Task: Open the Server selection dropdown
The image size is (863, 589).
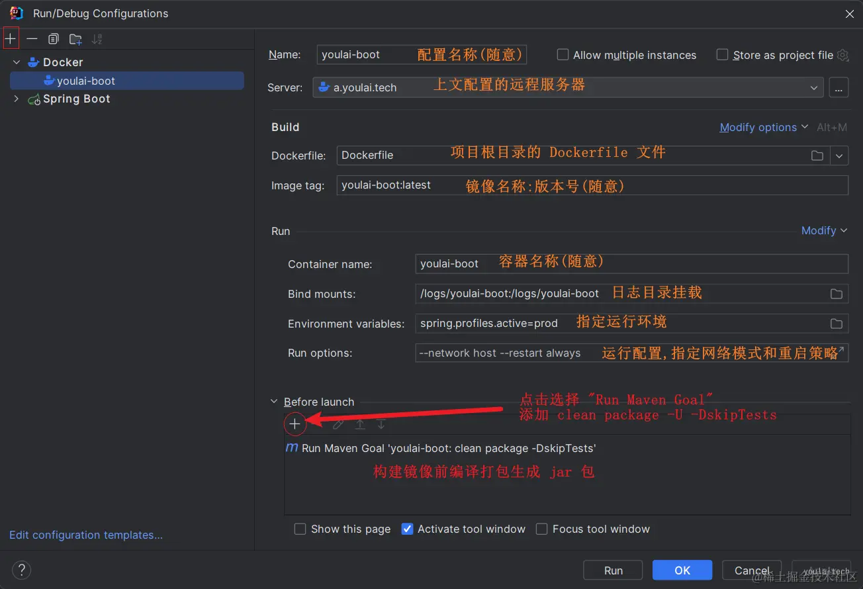Action: tap(814, 87)
